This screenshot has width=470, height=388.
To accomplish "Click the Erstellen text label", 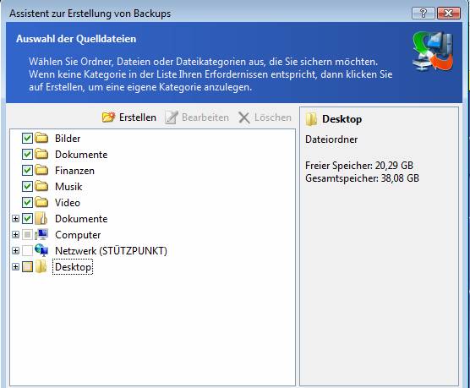I will click(x=138, y=117).
